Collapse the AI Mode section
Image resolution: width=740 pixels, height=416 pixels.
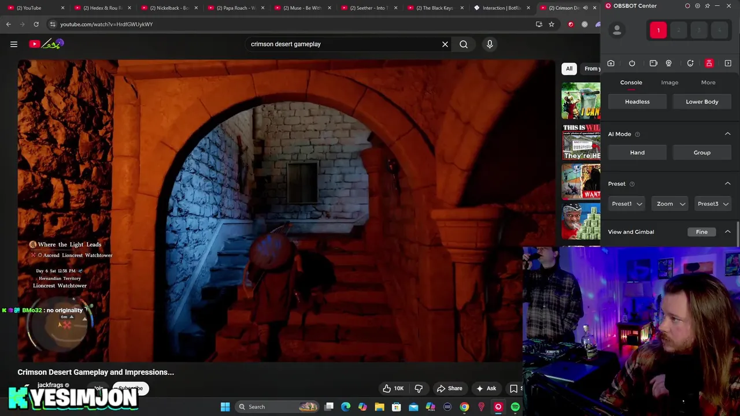[728, 134]
